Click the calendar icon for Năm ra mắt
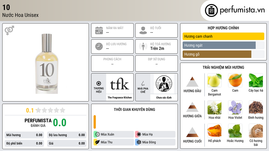Image resolution: width=269 pixels, height=151 pixels. click(99, 30)
